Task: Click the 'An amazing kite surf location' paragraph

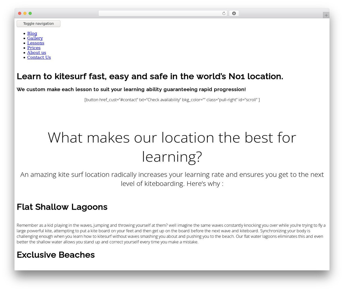Action: coord(172,179)
